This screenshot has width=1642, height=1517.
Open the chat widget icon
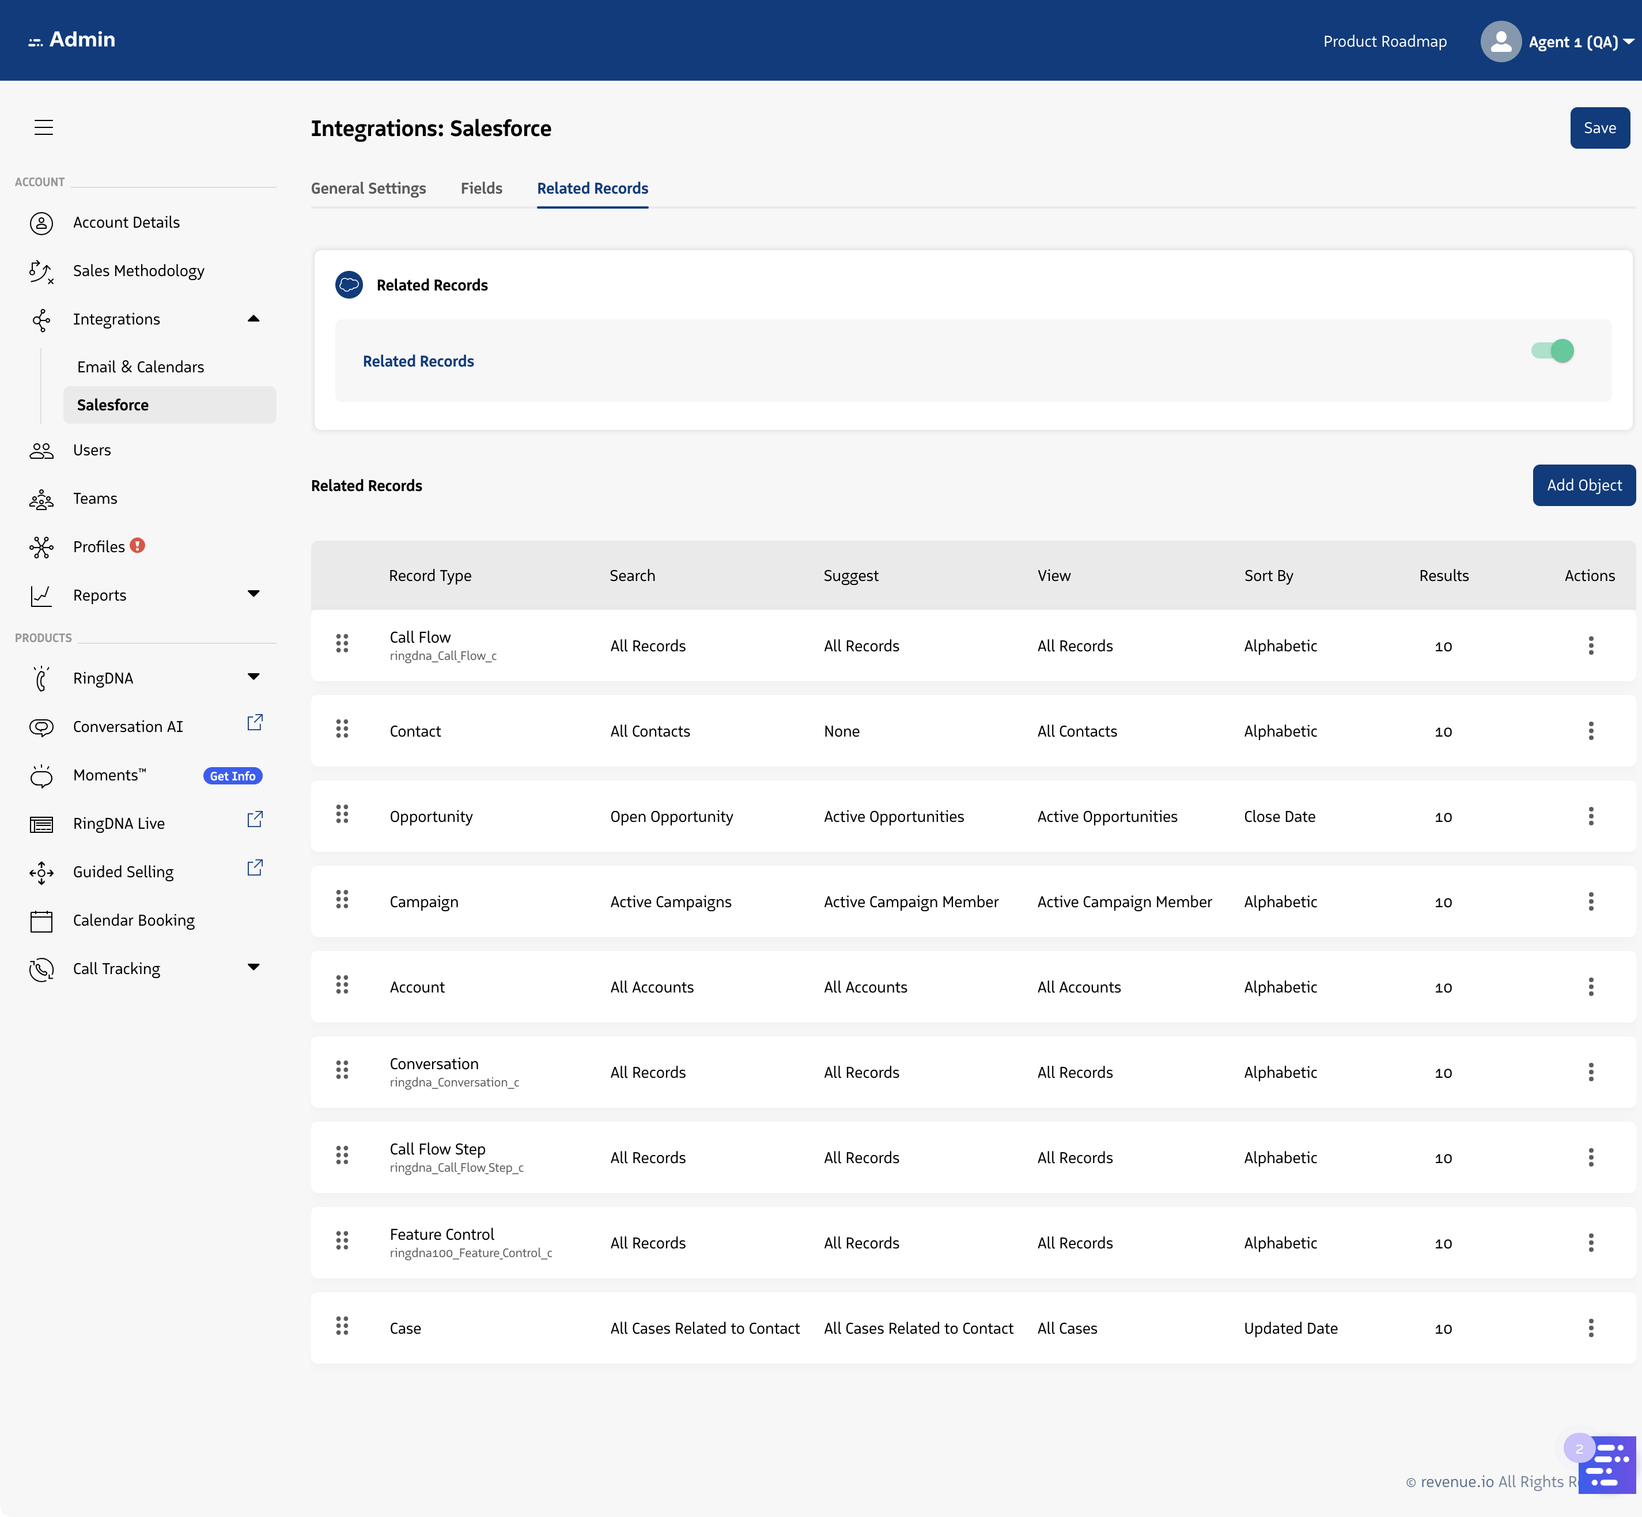1607,1465
